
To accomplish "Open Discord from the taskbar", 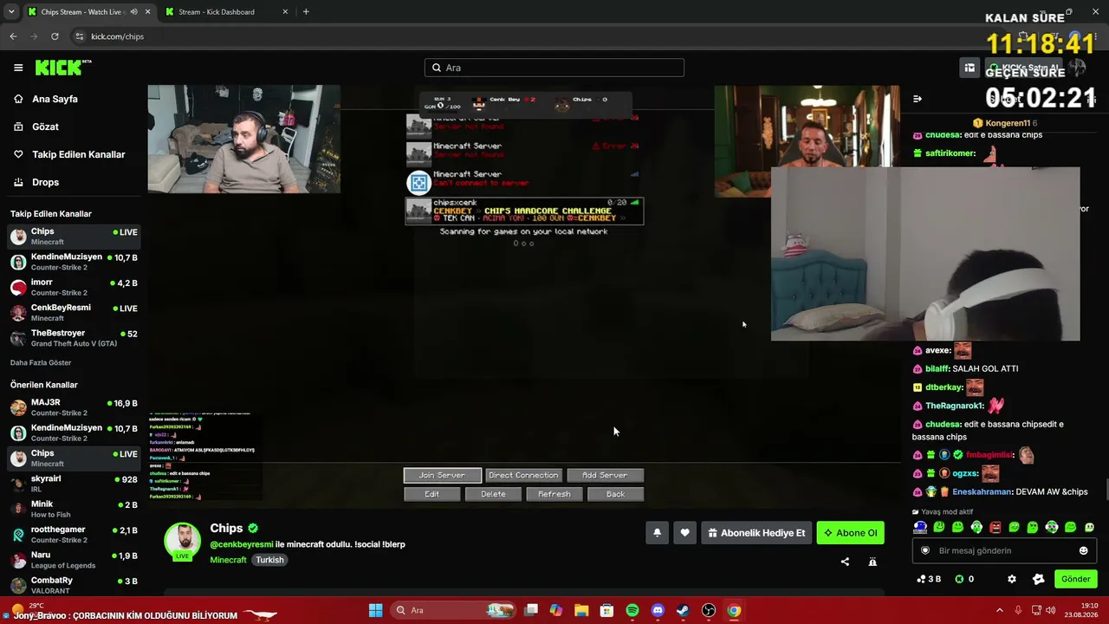I will (x=658, y=610).
